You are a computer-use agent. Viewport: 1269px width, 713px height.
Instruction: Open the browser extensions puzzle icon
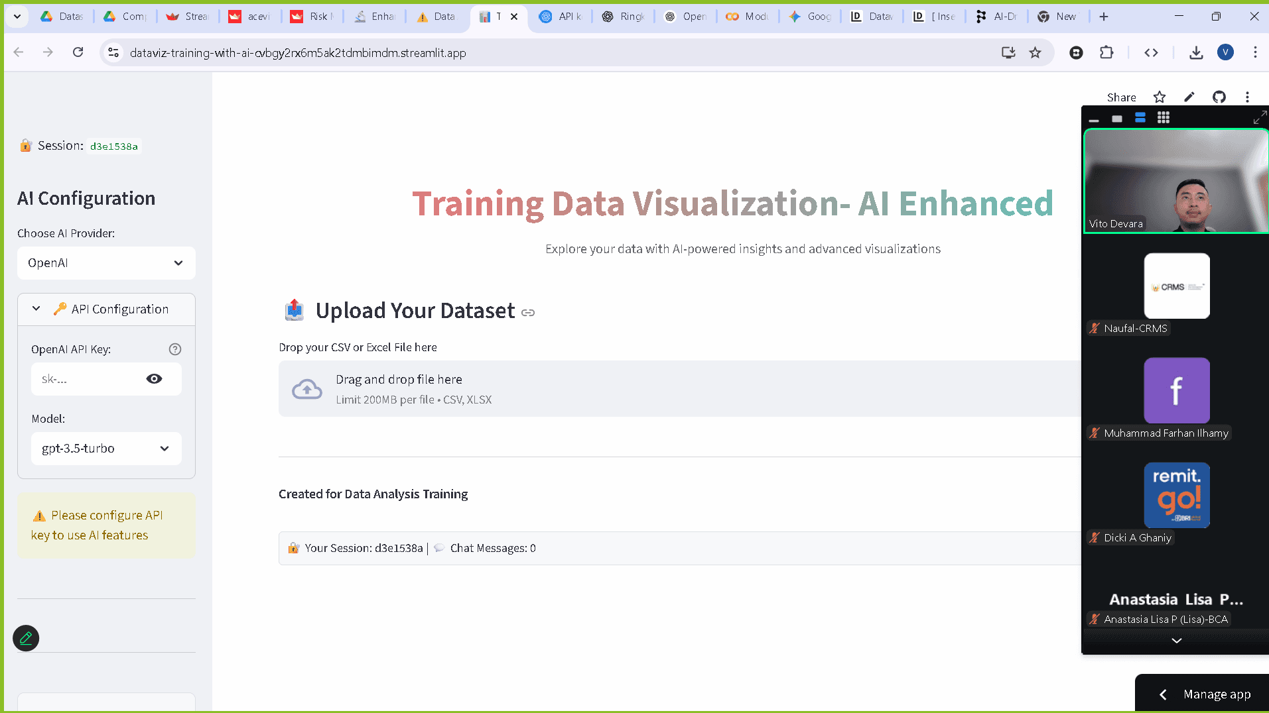1106,52
